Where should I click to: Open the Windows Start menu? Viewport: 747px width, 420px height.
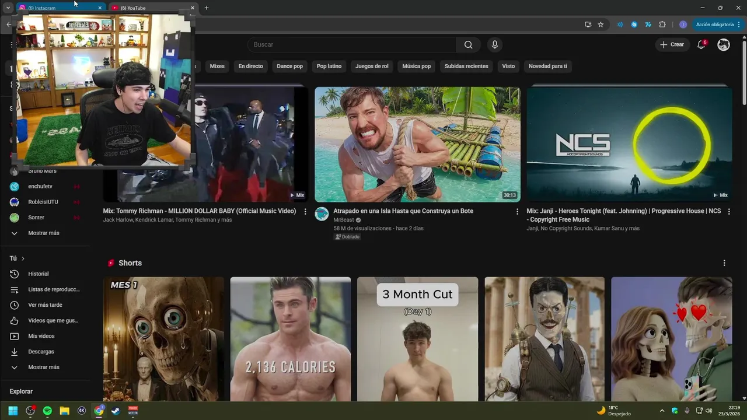coord(13,411)
